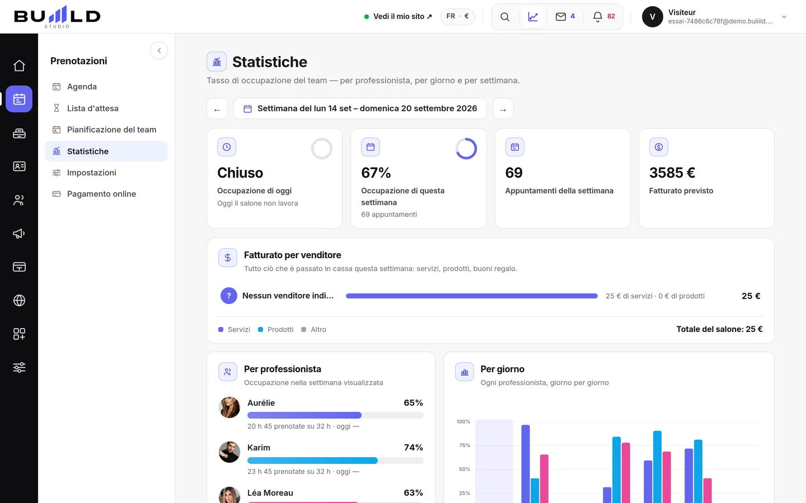Click Karim's occupancy progress bar

[x=335, y=461]
